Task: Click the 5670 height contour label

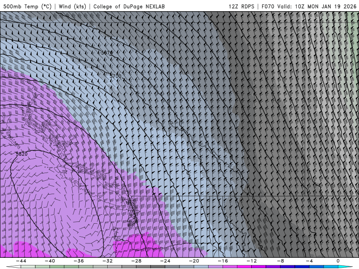Action: [x=107, y=53]
